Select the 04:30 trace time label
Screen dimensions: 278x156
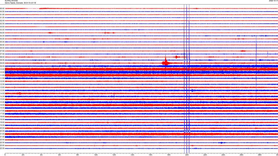(2, 36)
